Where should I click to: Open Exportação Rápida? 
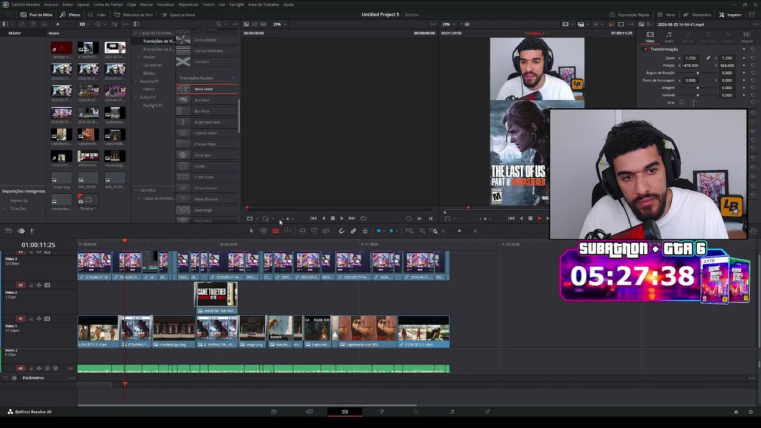point(630,14)
